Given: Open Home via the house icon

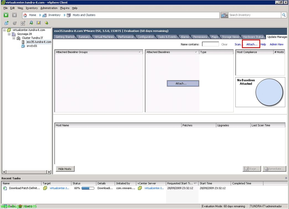Looking at the screenshot, I should (25, 15).
